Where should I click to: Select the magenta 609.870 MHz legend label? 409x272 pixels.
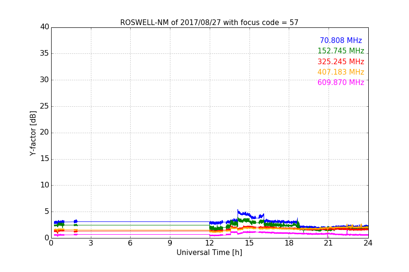tap(341, 82)
